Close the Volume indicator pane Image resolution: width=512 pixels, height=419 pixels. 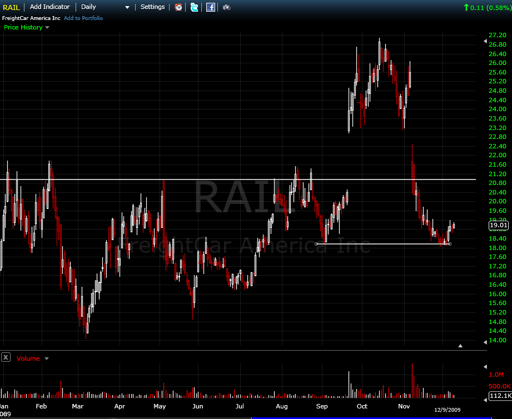pyautogui.click(x=6, y=357)
